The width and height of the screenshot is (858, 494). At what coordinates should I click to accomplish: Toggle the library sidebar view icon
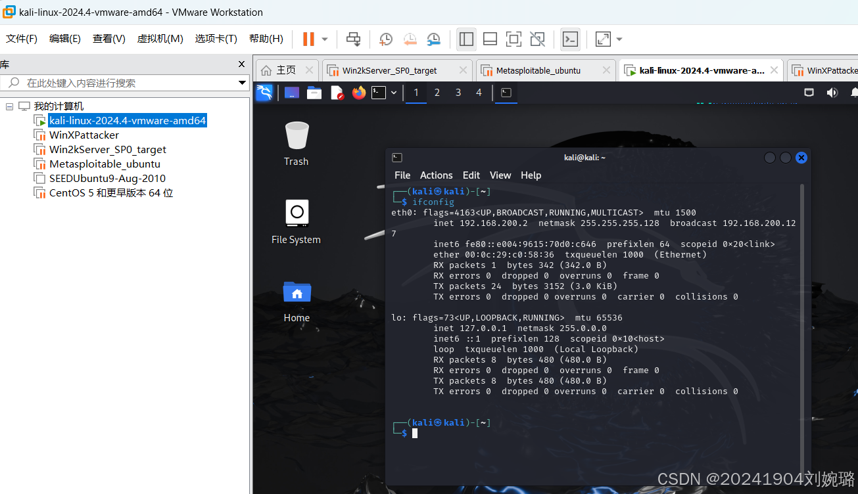[466, 39]
